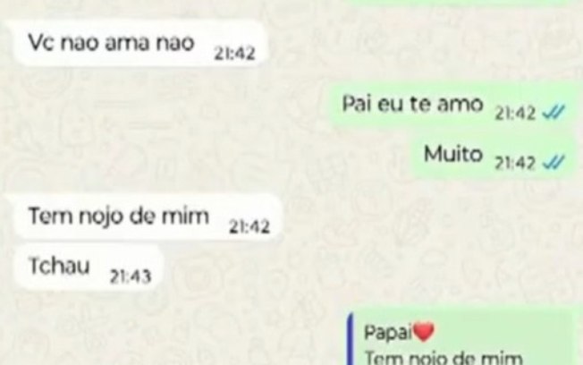Select the "Pai eu te amo" message
The image size is (583, 365).
452,106
